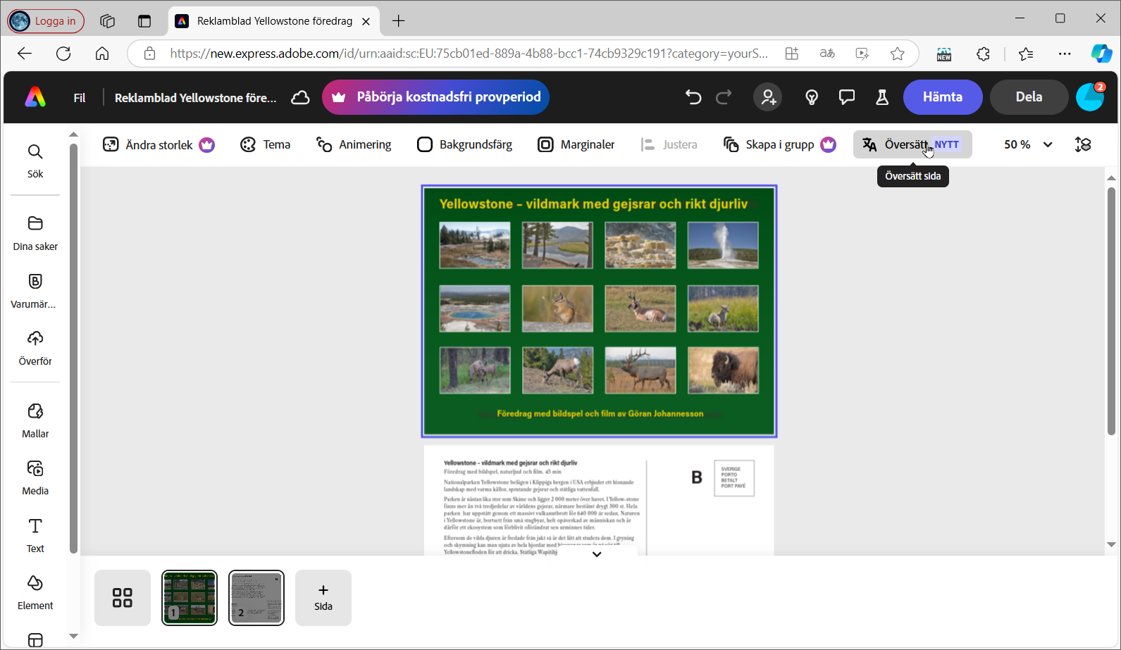
Task: Open the Sök search panel
Action: pos(35,161)
